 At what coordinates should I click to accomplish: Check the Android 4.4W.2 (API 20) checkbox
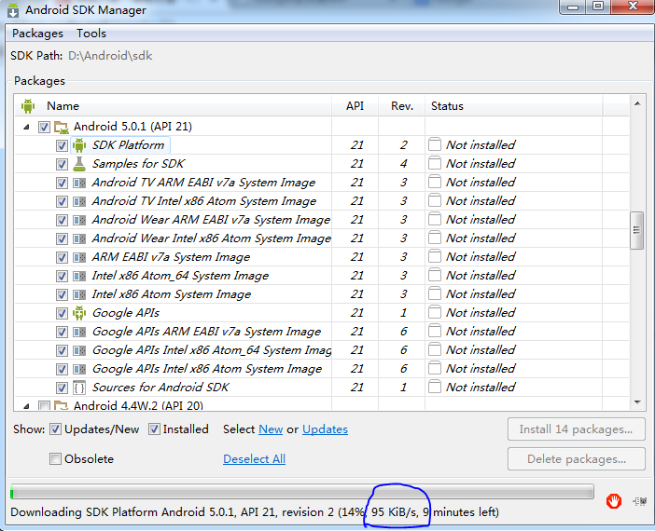pyautogui.click(x=44, y=405)
